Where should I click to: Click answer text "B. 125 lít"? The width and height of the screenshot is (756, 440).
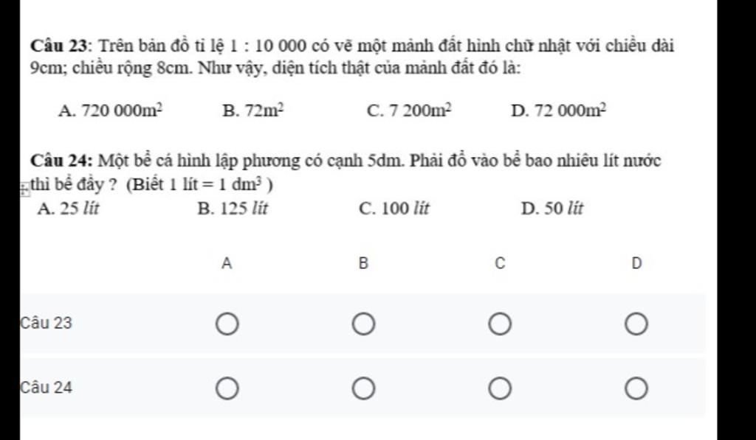click(x=233, y=209)
